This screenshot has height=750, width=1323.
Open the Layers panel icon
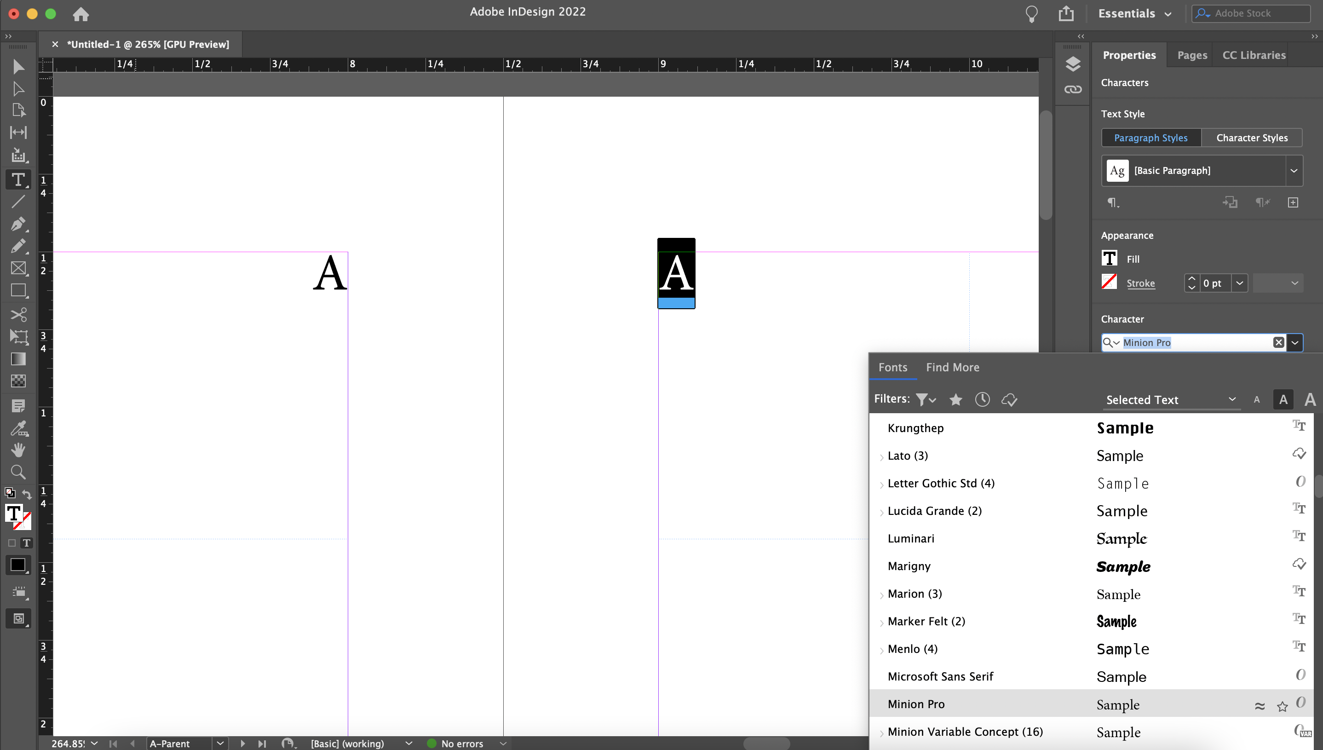coord(1073,64)
